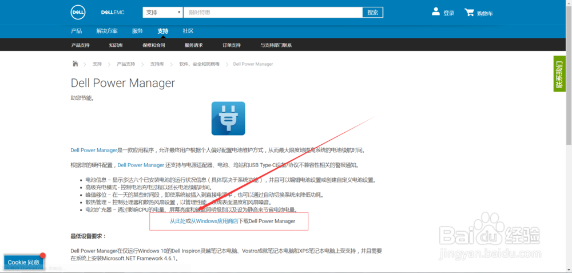Click the shopping cart icon
Screen dimensions: 572x273
tap(469, 13)
